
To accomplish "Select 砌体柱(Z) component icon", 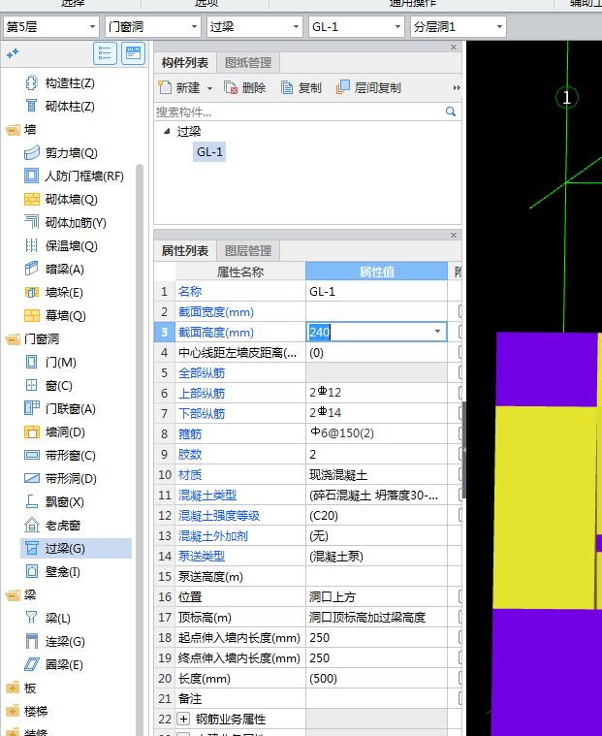I will point(31,106).
